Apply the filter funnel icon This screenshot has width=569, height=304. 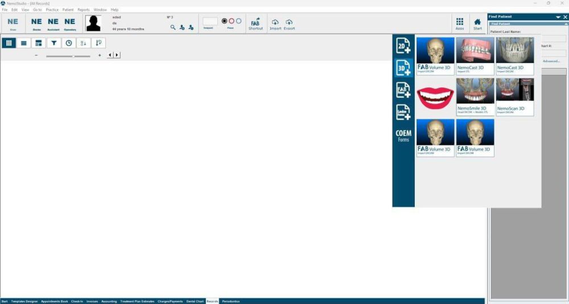pos(53,43)
